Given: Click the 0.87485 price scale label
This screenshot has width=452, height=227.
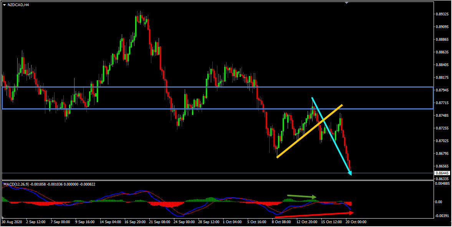Looking at the screenshot, I should [x=442, y=115].
